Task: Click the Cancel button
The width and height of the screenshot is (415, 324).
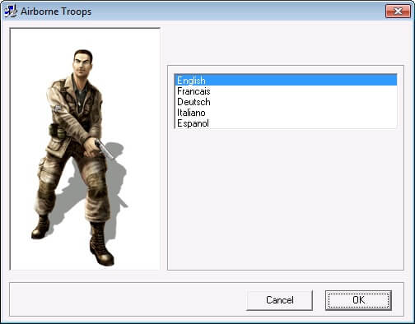Action: point(279,300)
